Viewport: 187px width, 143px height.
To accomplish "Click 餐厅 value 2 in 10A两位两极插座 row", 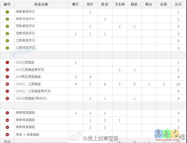I will (76, 77).
